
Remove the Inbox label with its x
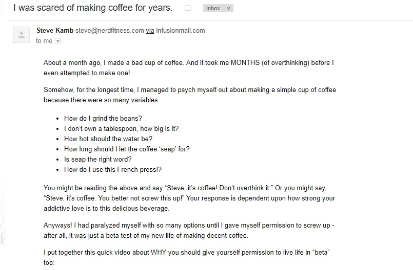pyautogui.click(x=228, y=8)
